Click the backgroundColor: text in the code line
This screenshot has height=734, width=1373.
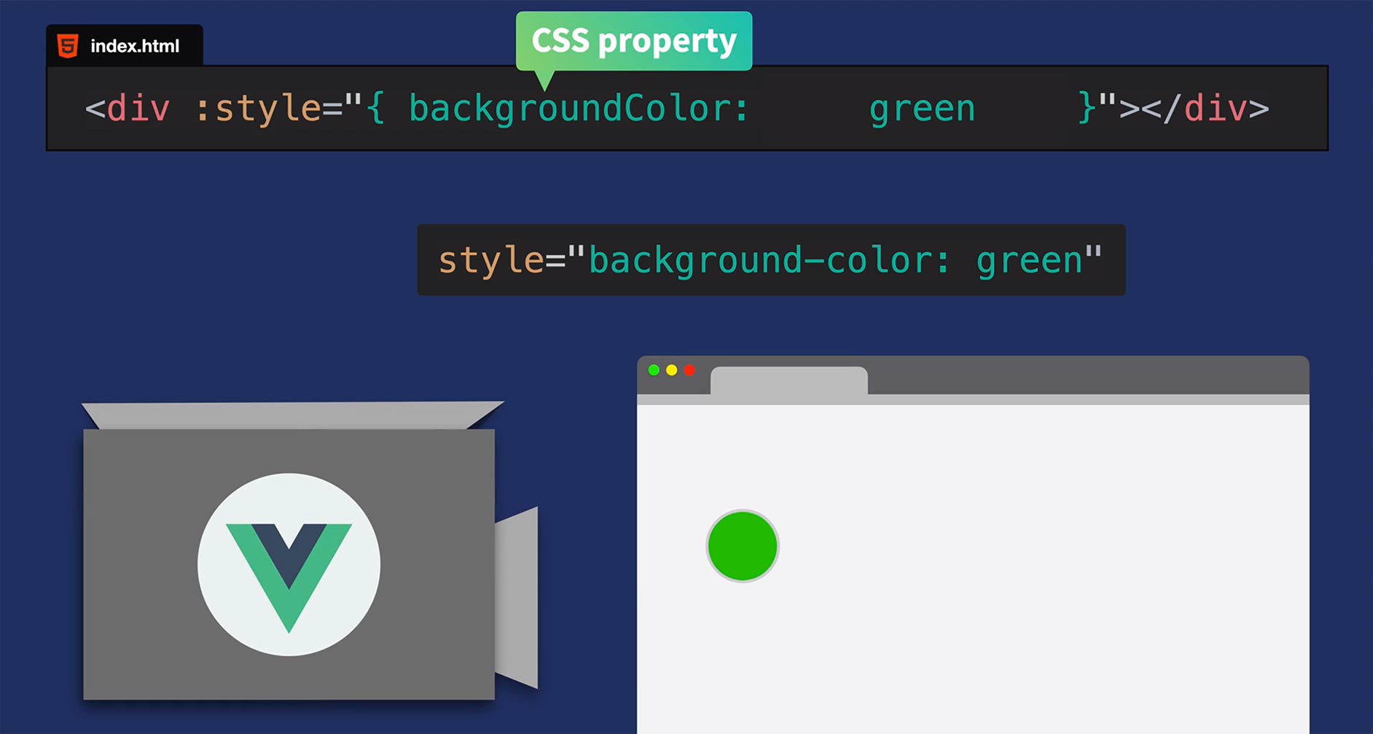click(x=579, y=109)
